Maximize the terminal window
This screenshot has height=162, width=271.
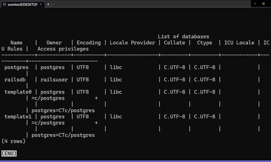tap(264, 4)
